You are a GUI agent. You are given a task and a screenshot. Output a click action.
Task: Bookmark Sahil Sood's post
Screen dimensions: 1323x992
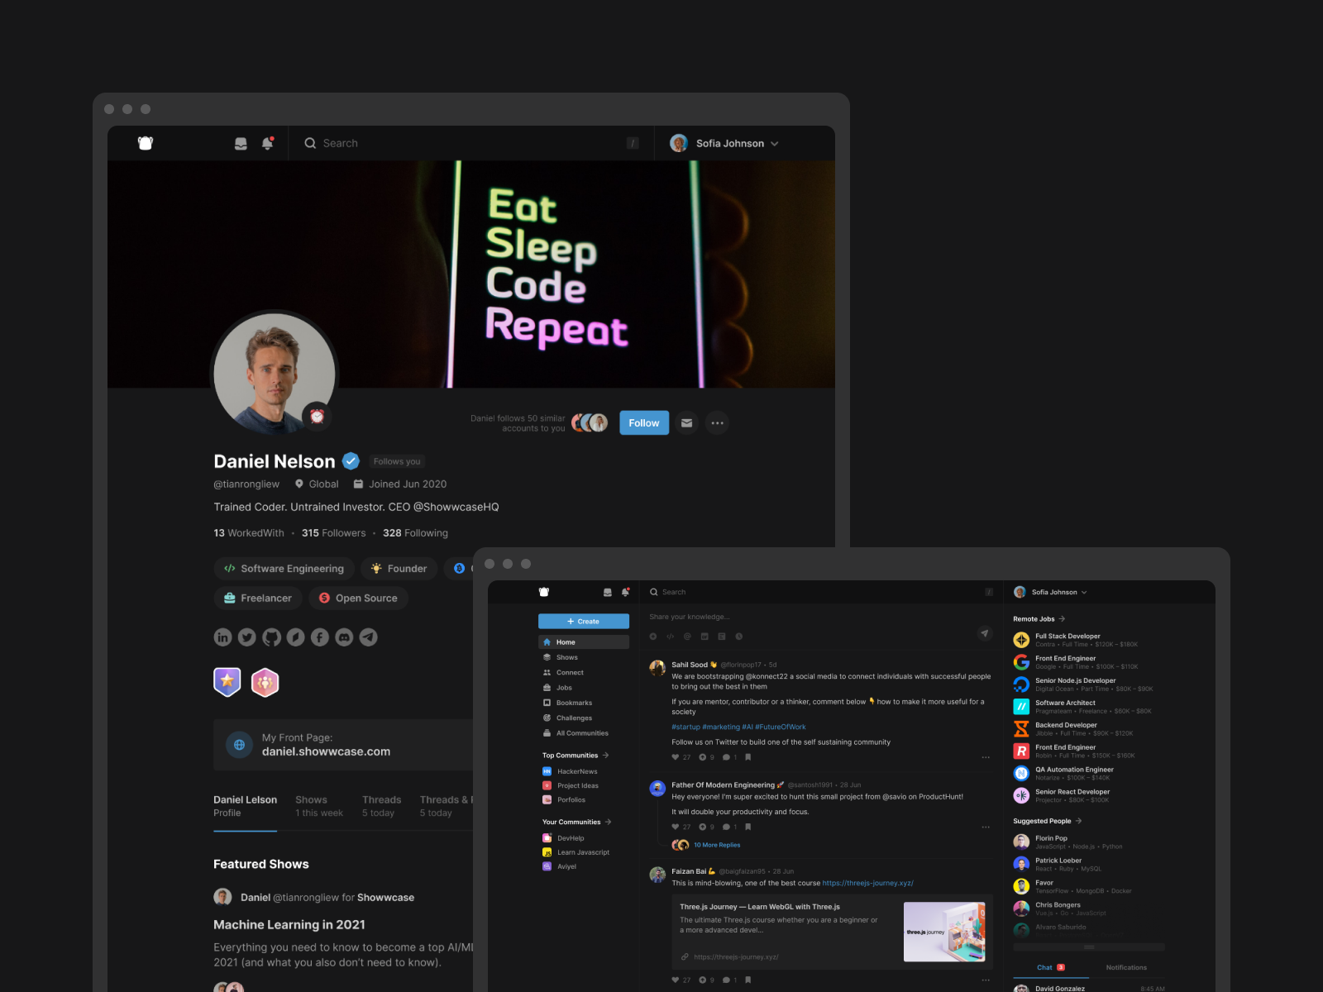pyautogui.click(x=748, y=757)
